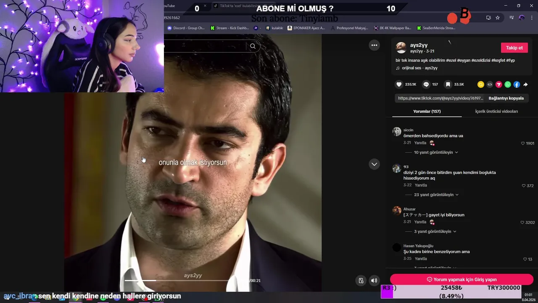This screenshot has width=538, height=303.
Task: Like Hasan Yakupoğlu's comment heart with 13
Action: tap(525, 259)
